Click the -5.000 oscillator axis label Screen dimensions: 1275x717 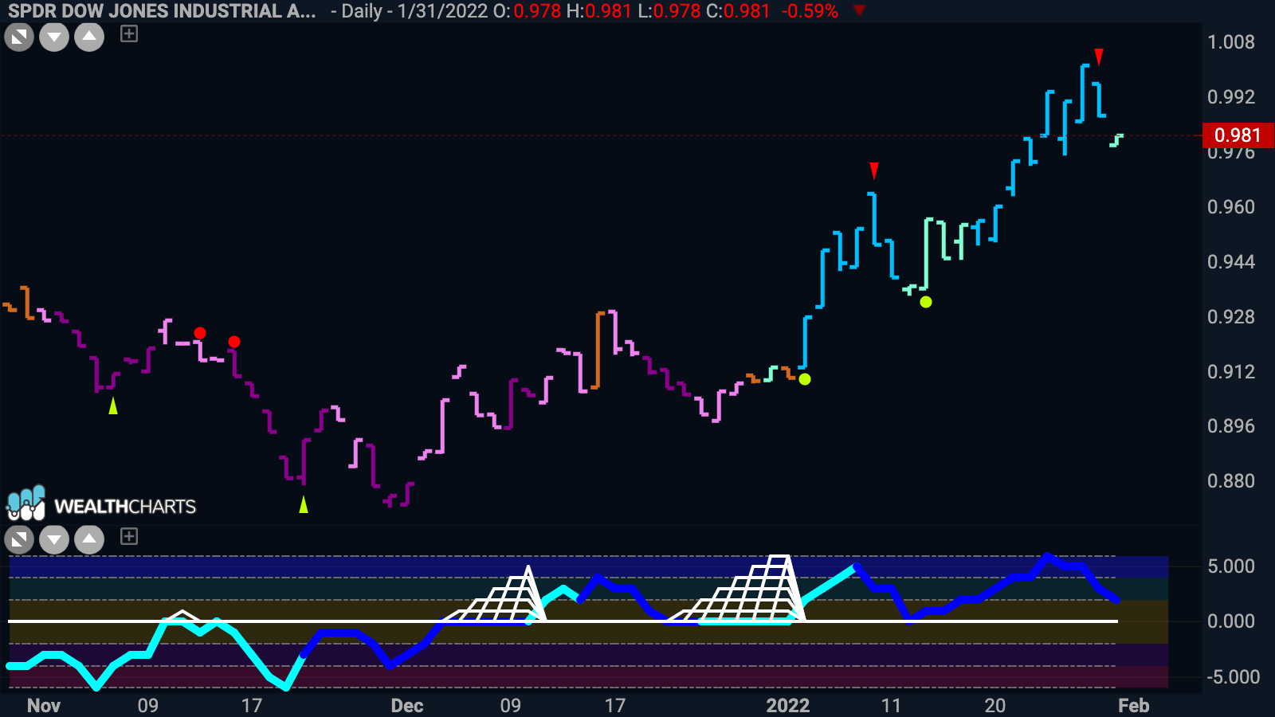[x=1233, y=677]
